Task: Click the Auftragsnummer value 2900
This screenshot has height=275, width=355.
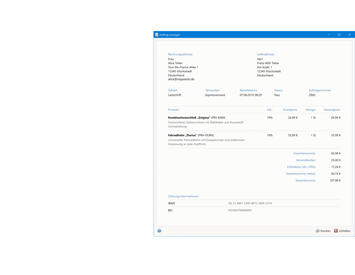Action: pyautogui.click(x=312, y=95)
